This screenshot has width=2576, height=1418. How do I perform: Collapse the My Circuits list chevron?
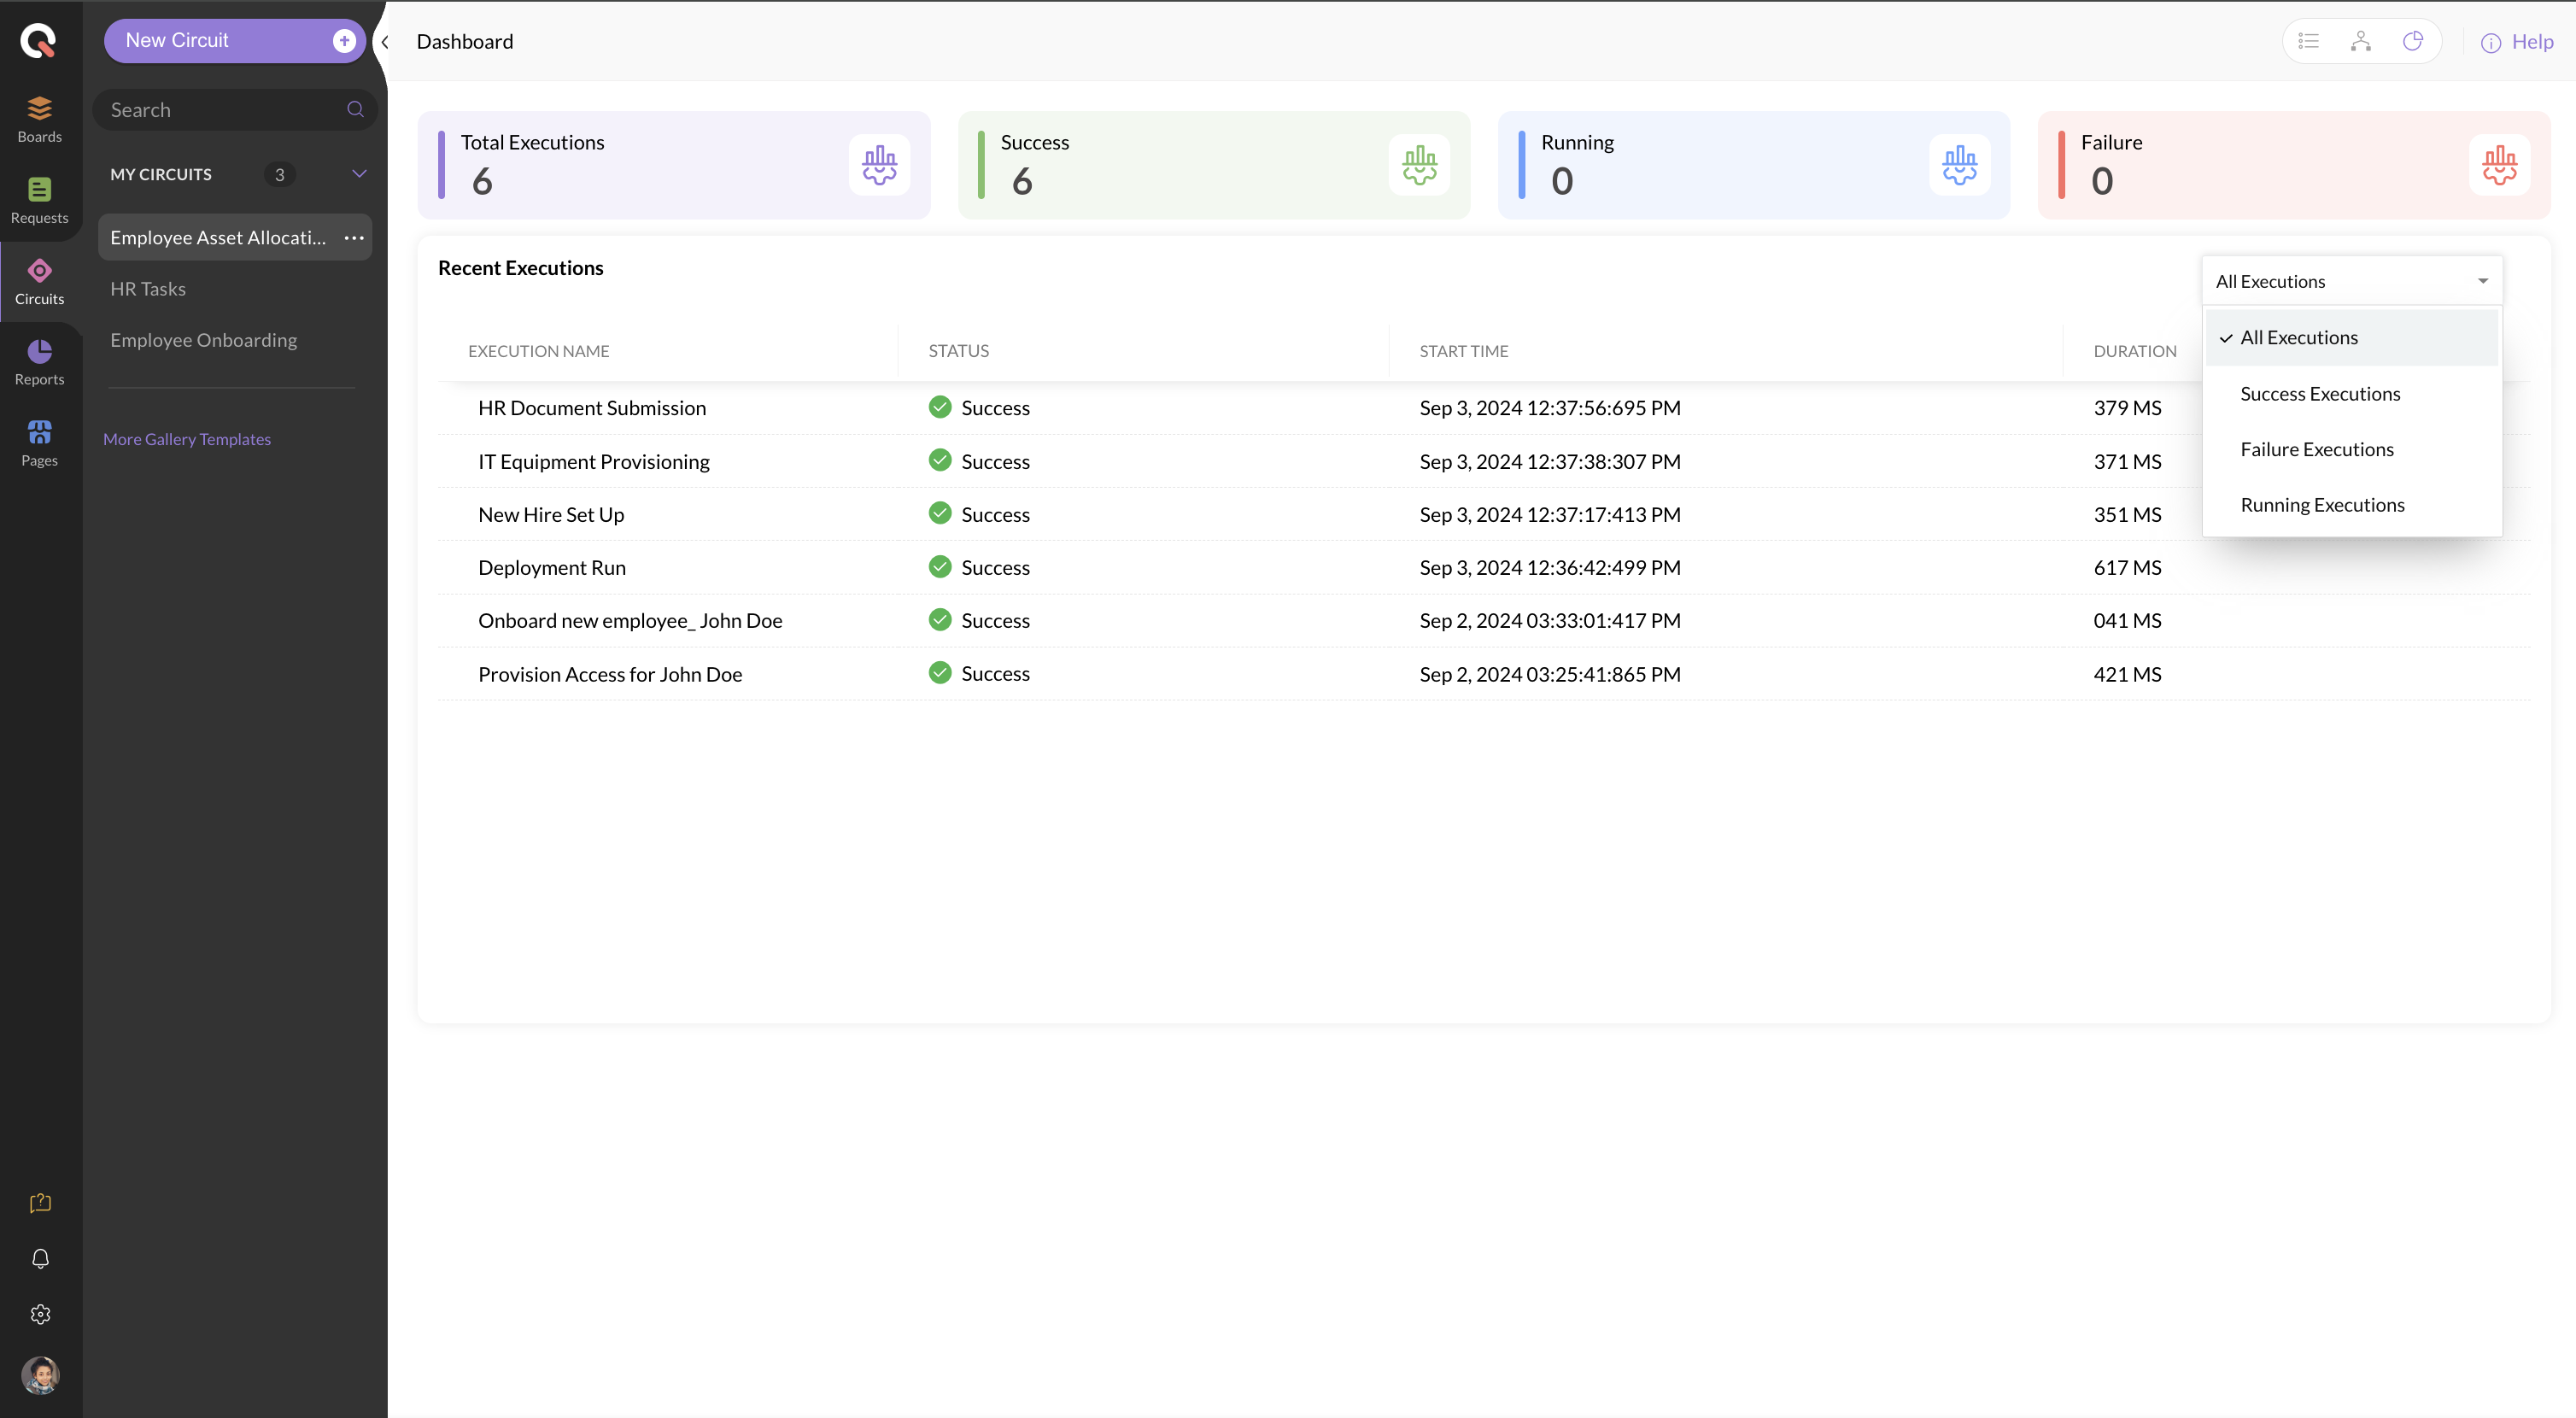coord(359,174)
